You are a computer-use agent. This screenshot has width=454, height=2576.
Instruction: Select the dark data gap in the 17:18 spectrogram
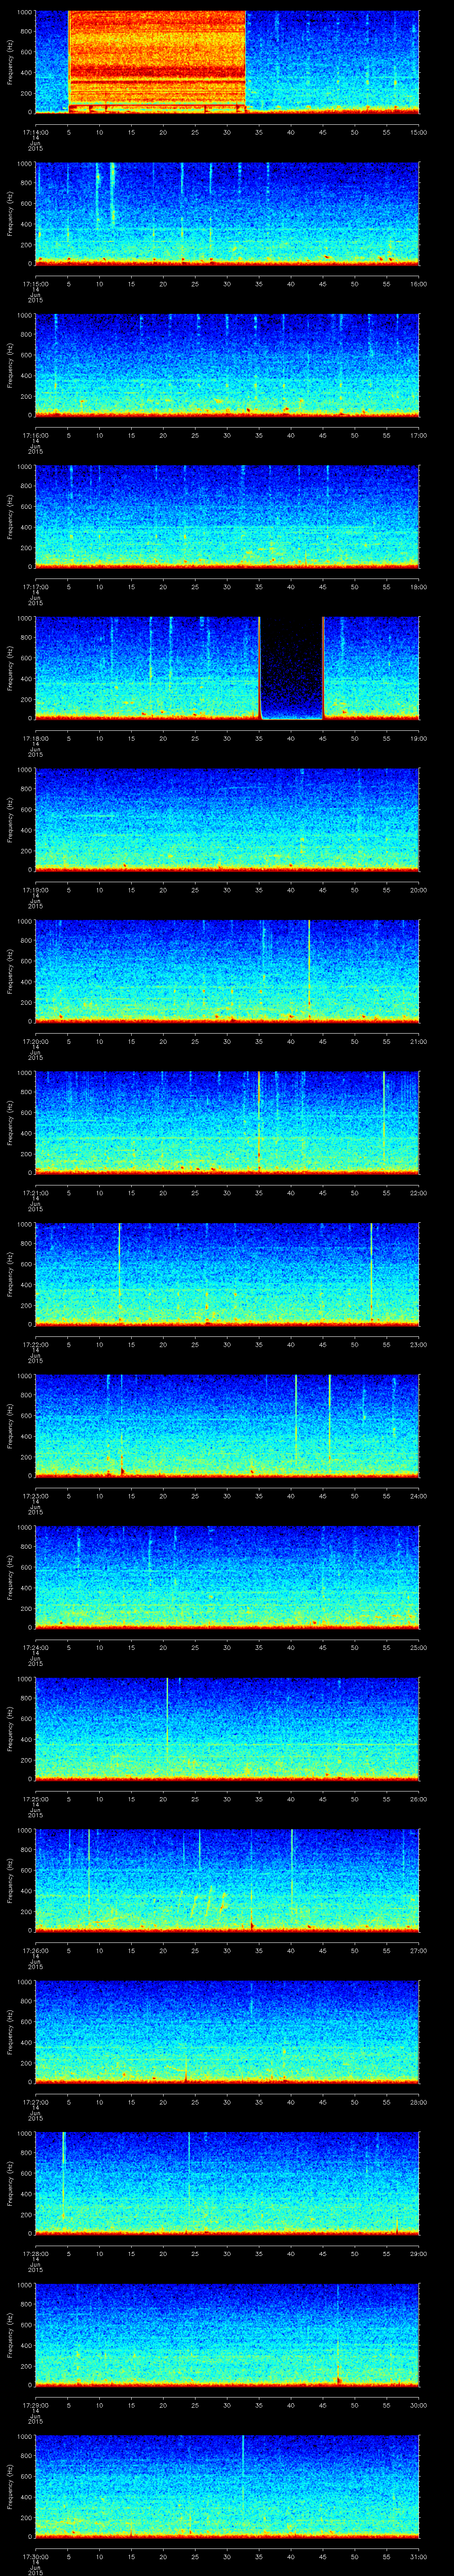(291, 668)
